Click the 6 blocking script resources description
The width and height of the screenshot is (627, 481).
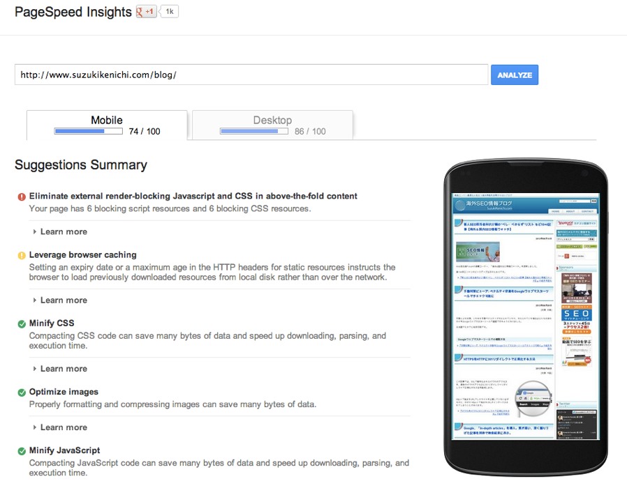(170, 208)
